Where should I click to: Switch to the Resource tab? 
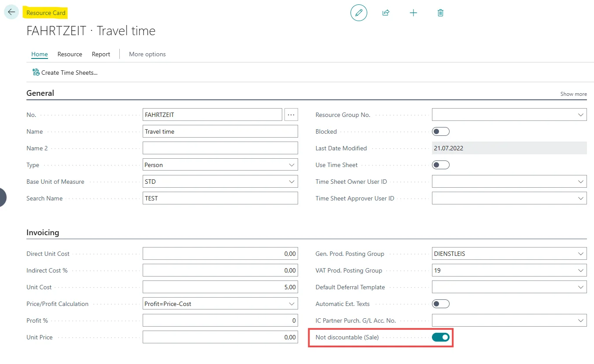click(70, 54)
